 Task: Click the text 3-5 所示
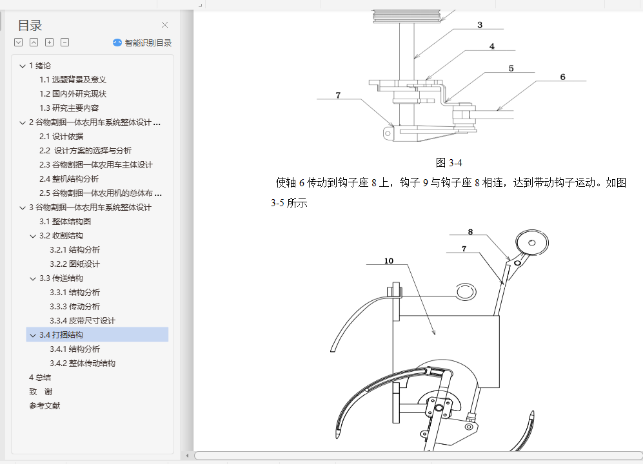point(289,203)
